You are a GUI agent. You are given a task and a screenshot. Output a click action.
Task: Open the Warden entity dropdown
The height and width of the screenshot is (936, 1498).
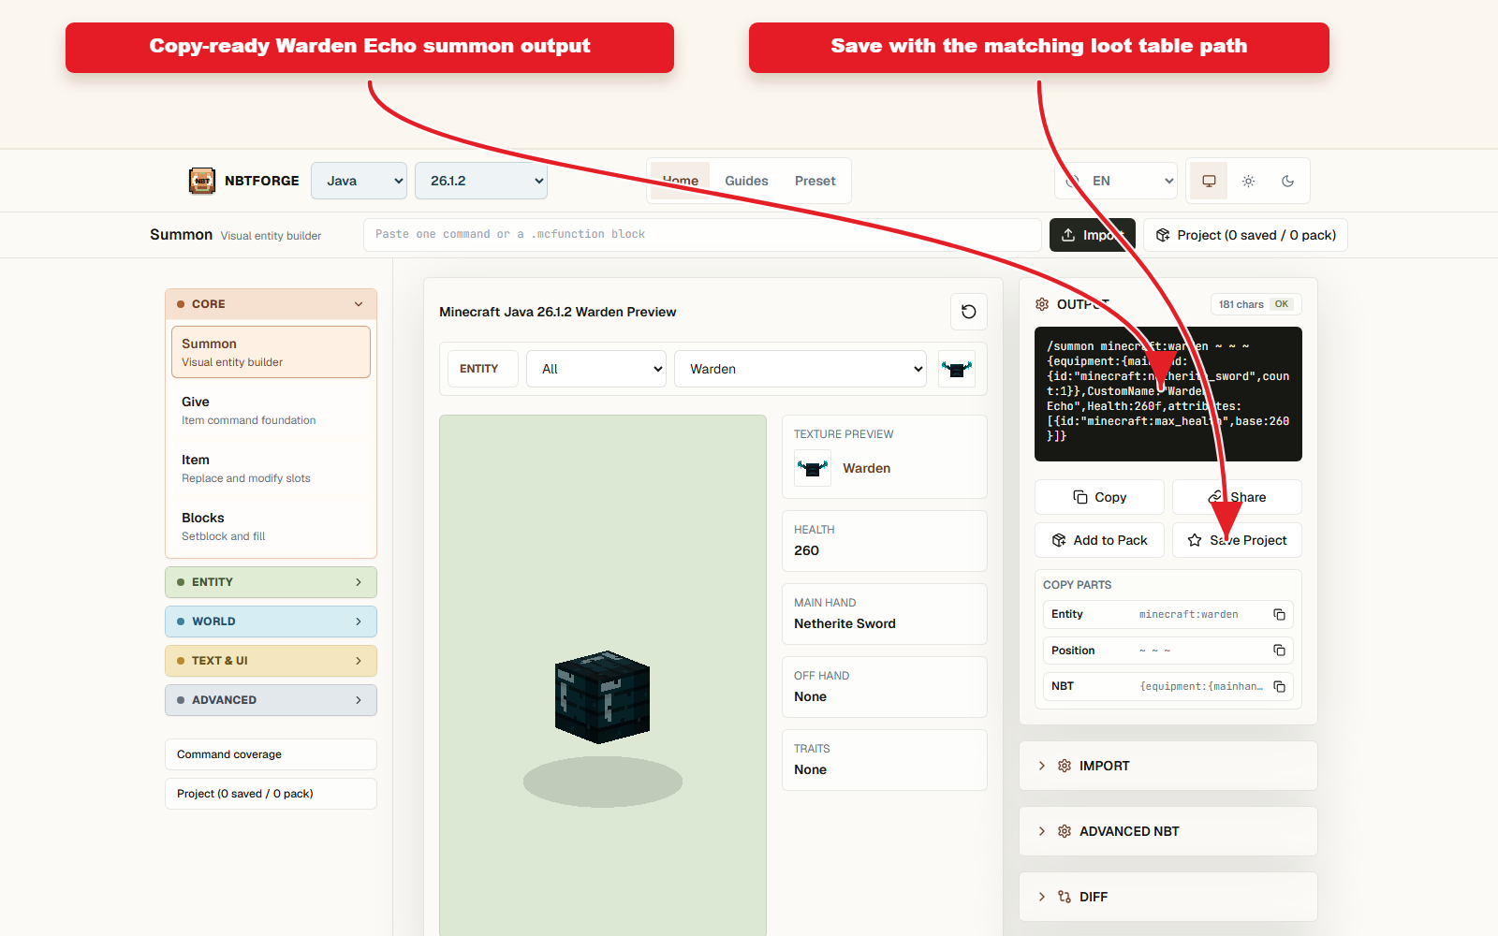(x=800, y=369)
